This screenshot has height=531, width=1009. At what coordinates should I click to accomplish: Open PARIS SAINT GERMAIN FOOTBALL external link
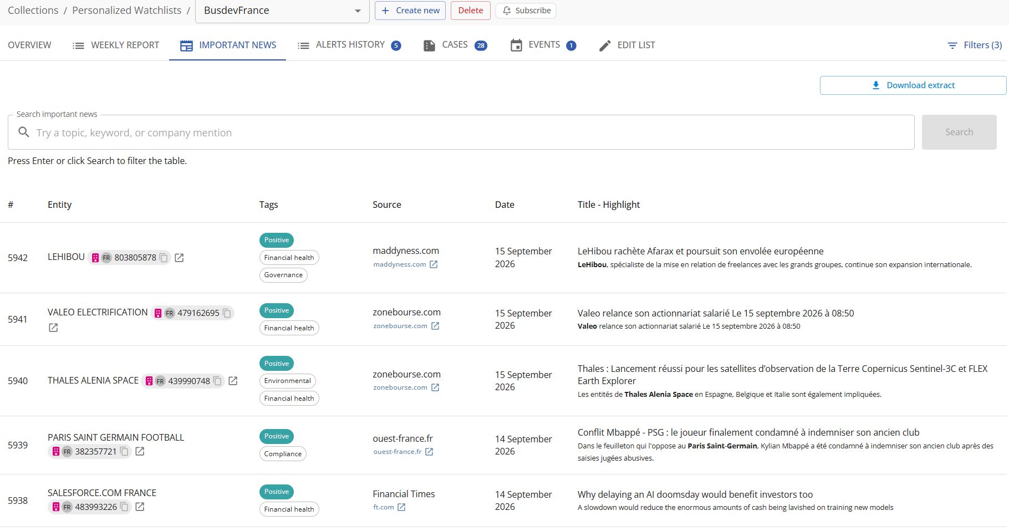point(140,451)
